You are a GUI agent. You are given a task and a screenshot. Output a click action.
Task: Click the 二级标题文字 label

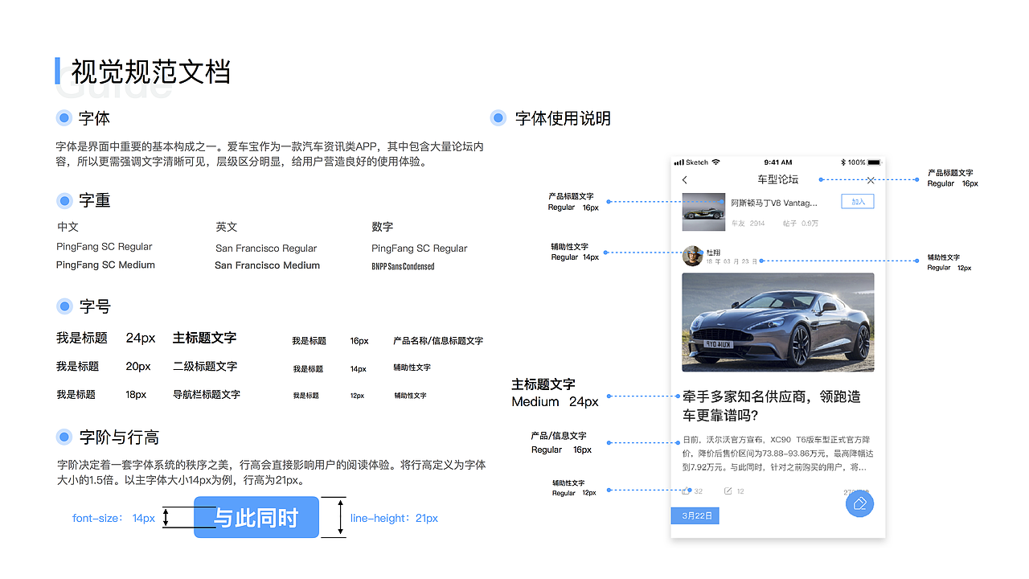coord(205,366)
